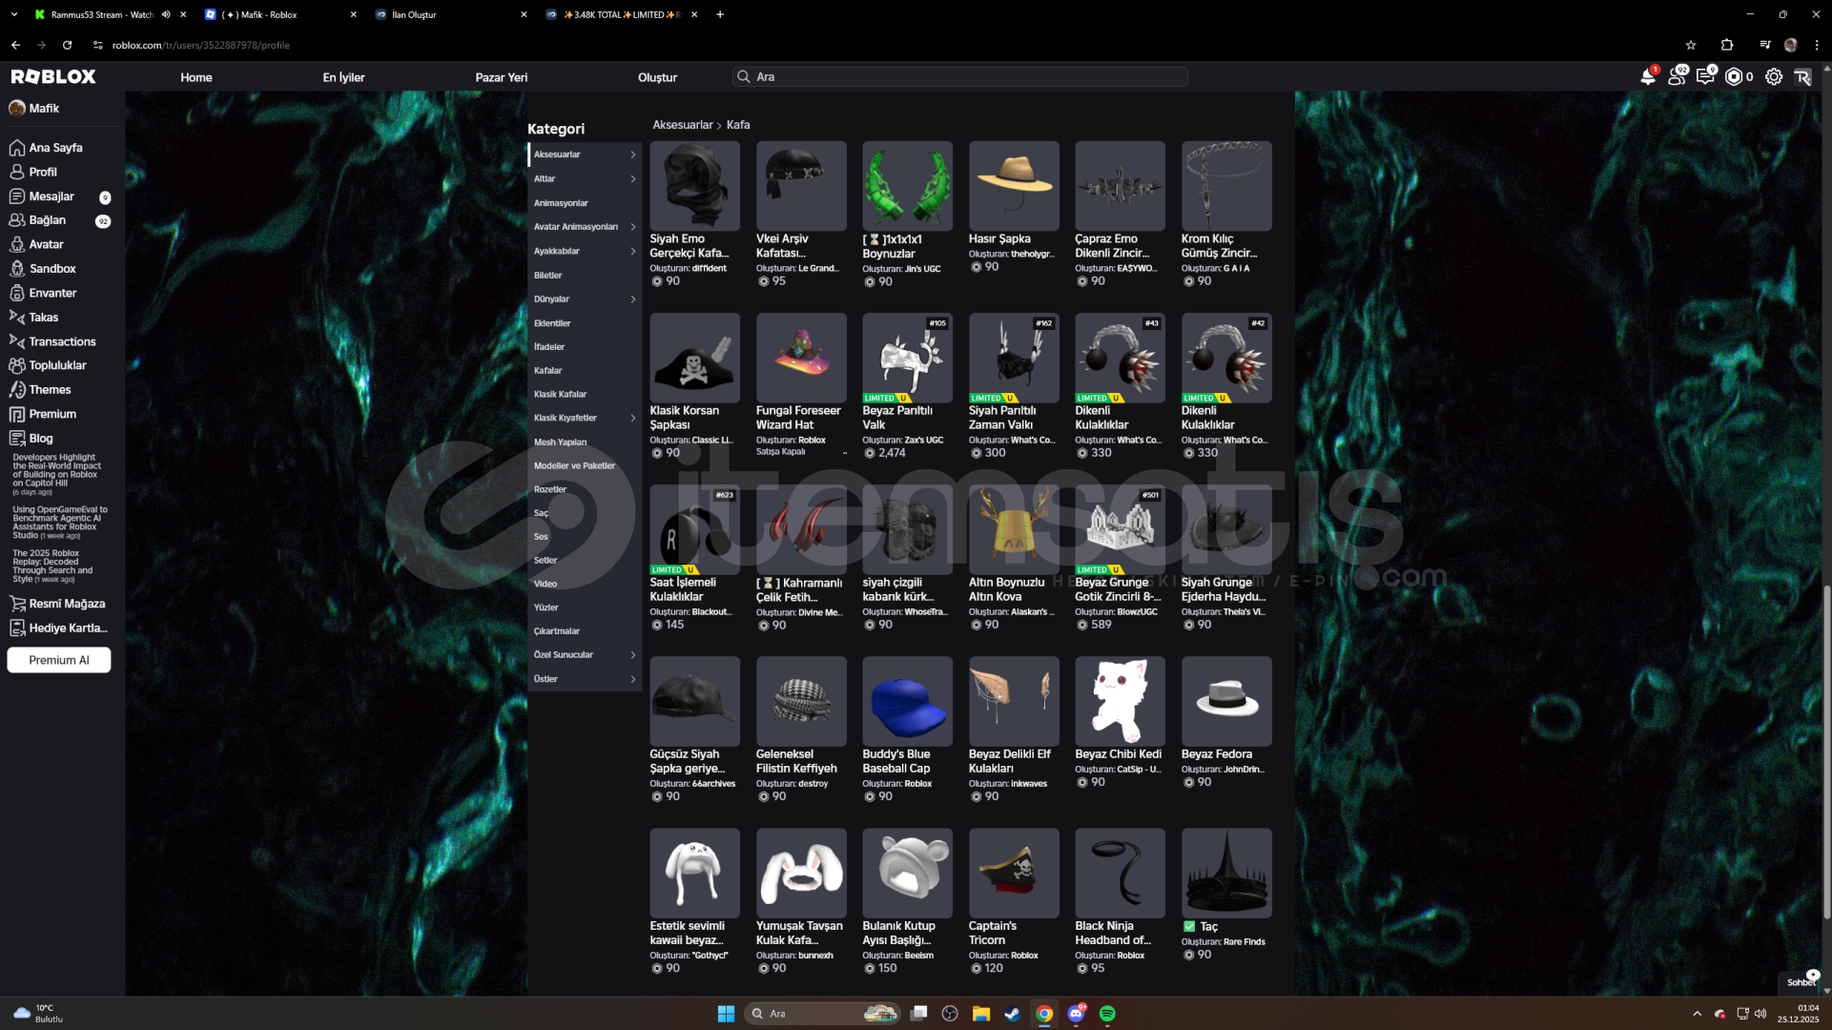Click the Friend requests icon in navbar
Viewport: 1832px width, 1030px height.
(1676, 77)
